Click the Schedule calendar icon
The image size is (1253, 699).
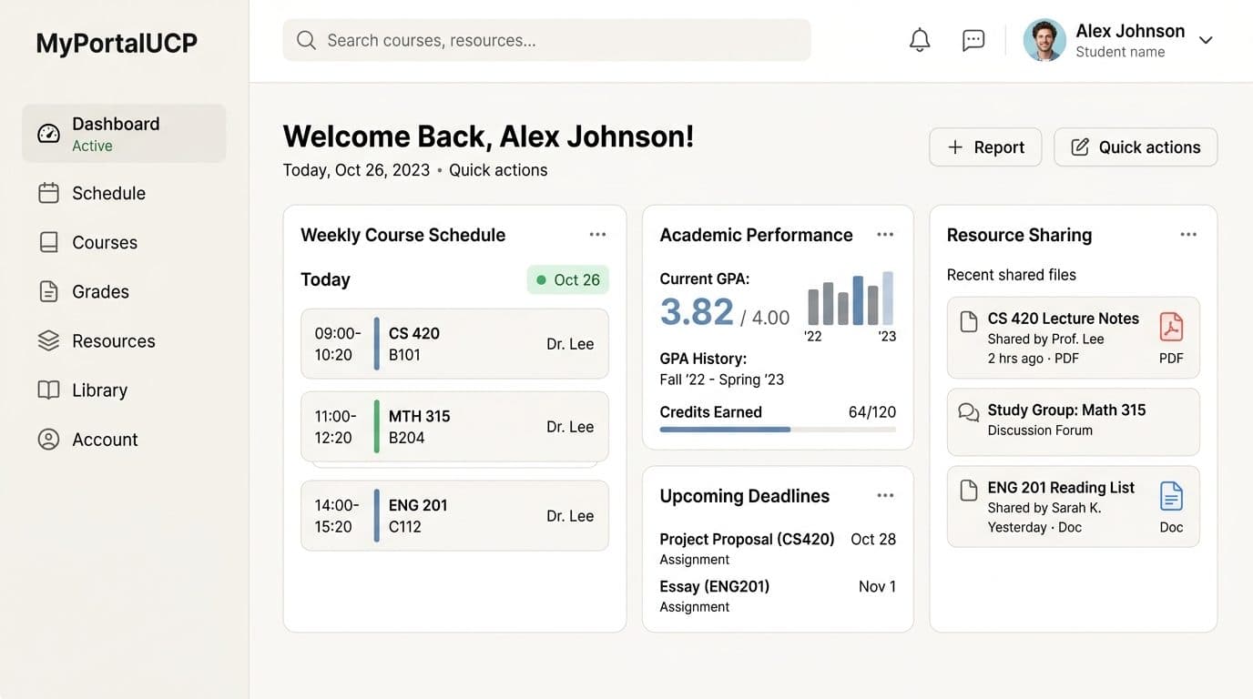(x=48, y=193)
